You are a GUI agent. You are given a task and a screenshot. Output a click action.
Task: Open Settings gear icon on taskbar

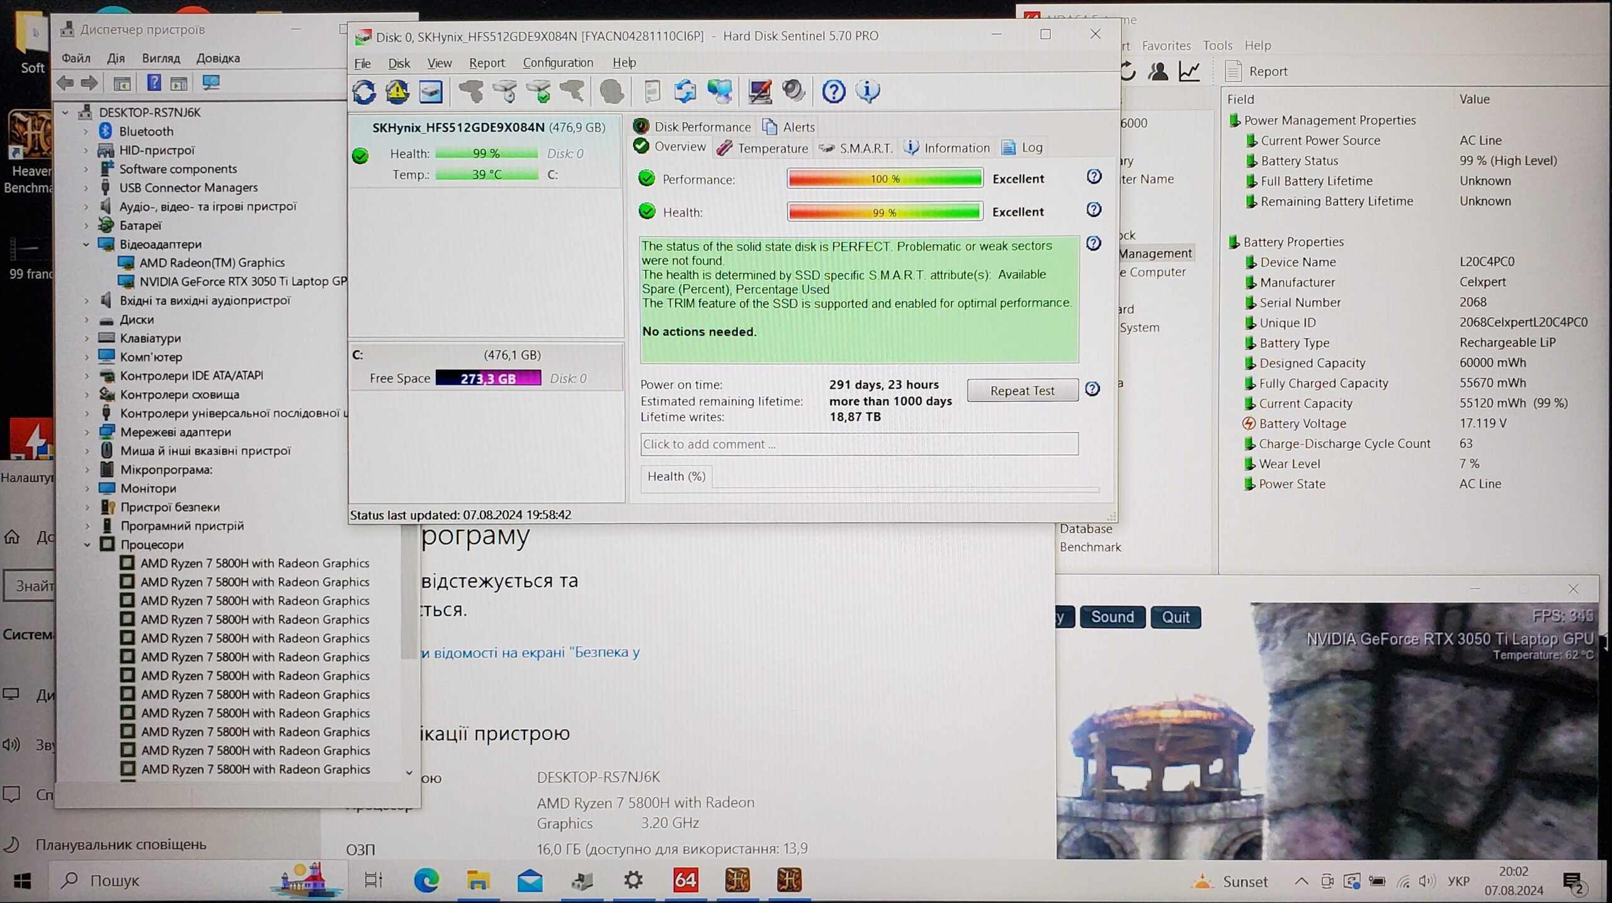coord(633,880)
